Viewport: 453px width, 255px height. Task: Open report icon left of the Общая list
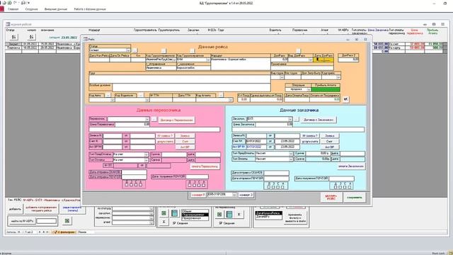(x=175, y=214)
